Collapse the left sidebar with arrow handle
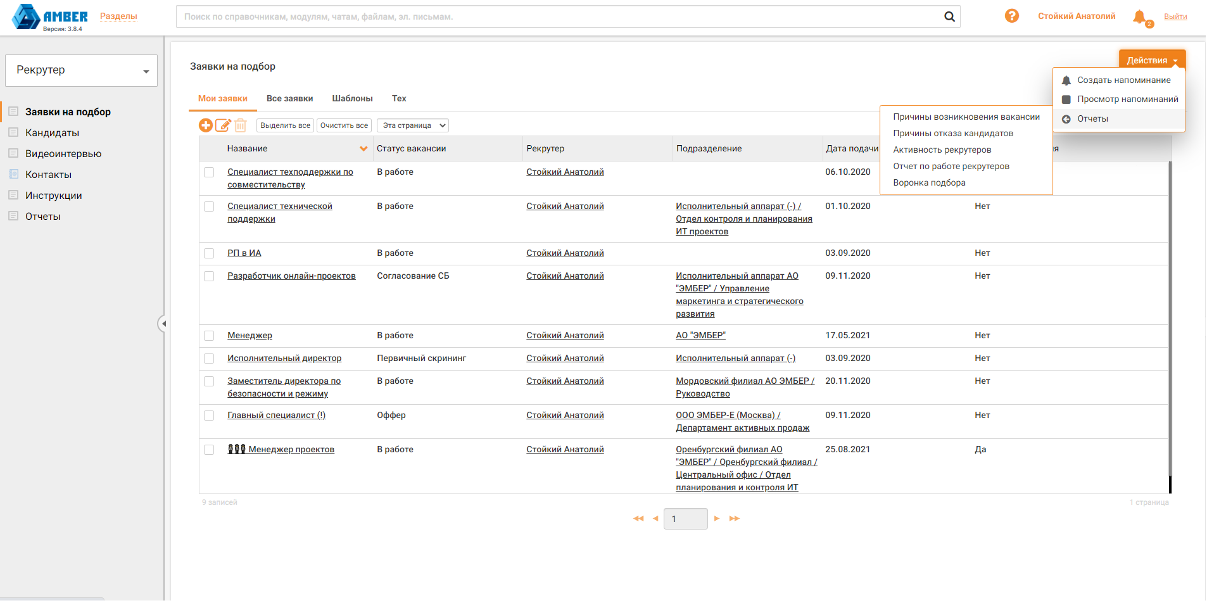 163,324
